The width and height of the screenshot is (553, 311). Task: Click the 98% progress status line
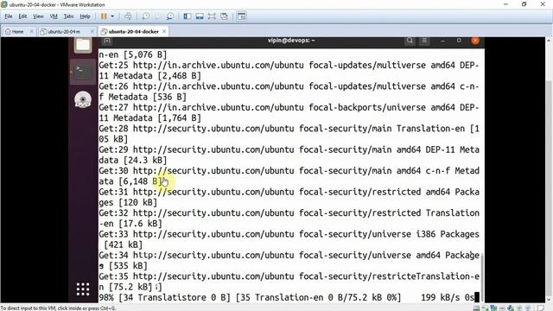click(x=289, y=297)
